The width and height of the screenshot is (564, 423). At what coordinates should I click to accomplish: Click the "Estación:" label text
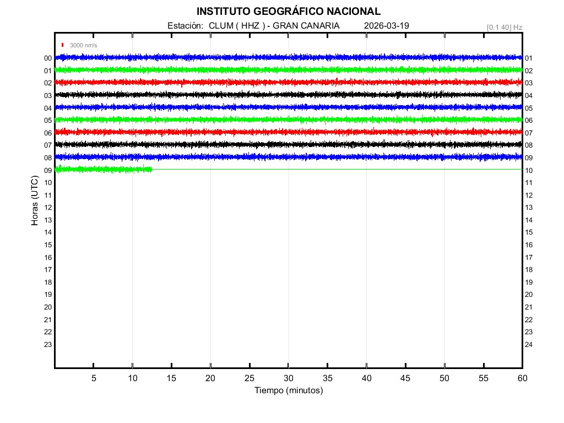pos(186,26)
